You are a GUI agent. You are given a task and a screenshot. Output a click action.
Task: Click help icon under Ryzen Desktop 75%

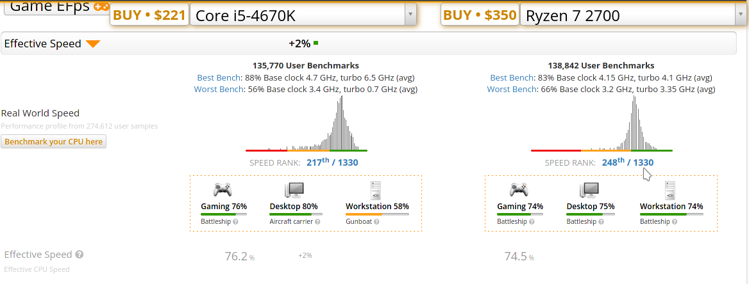[x=602, y=221]
